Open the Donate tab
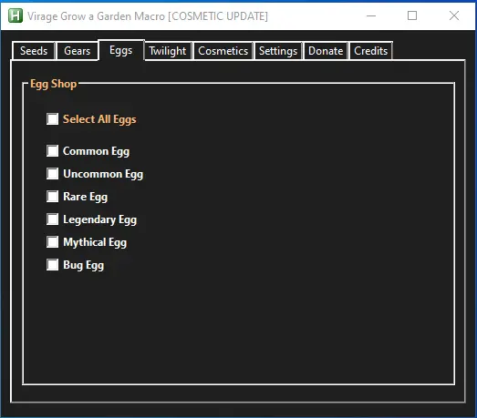 click(x=326, y=51)
